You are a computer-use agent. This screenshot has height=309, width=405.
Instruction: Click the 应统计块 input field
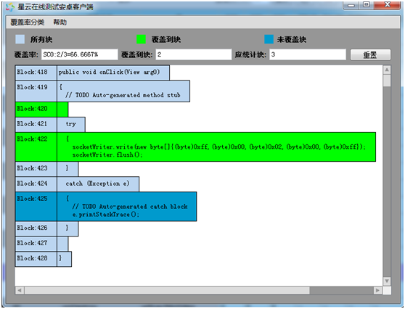tap(308, 54)
